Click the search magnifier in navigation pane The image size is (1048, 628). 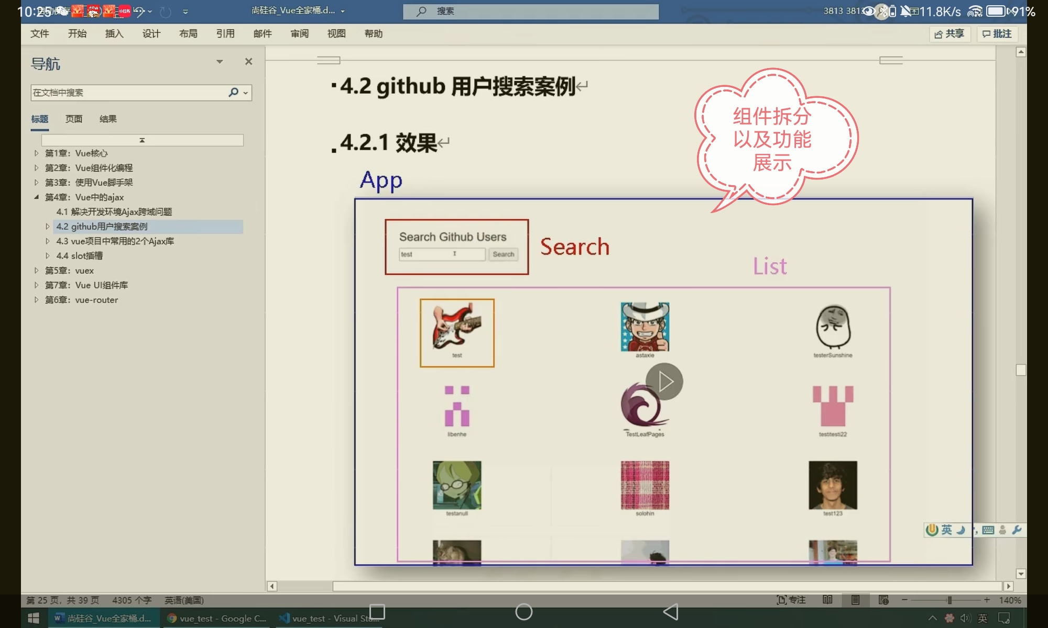coord(233,93)
